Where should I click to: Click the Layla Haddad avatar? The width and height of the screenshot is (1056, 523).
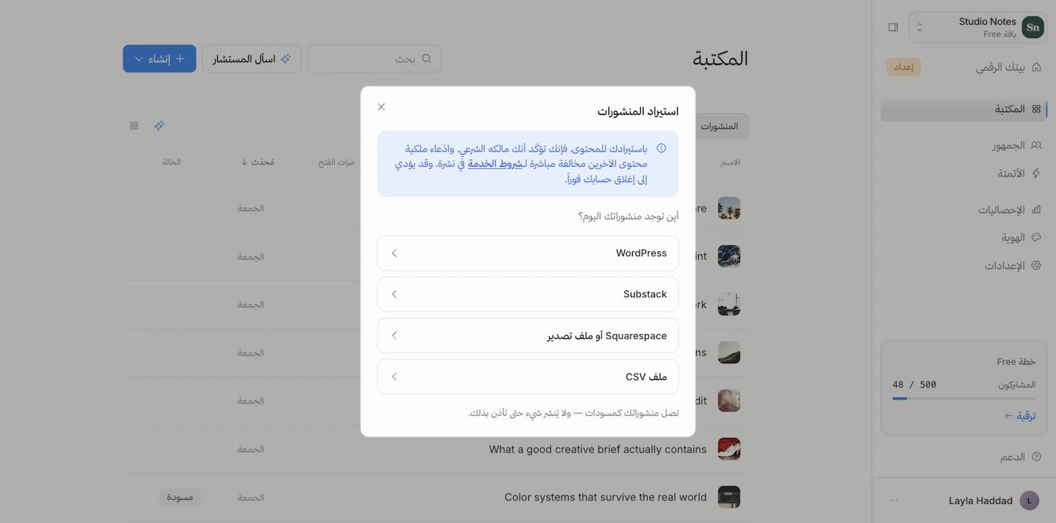click(1029, 500)
